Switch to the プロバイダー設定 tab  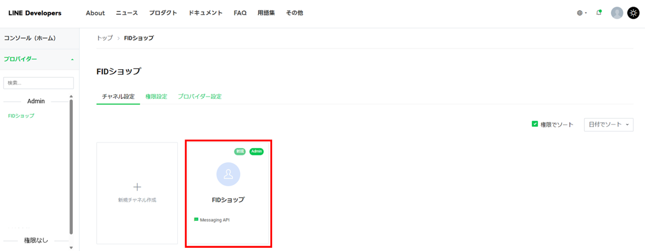coord(199,97)
